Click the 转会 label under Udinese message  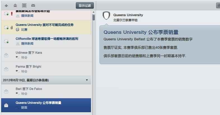(24, 57)
